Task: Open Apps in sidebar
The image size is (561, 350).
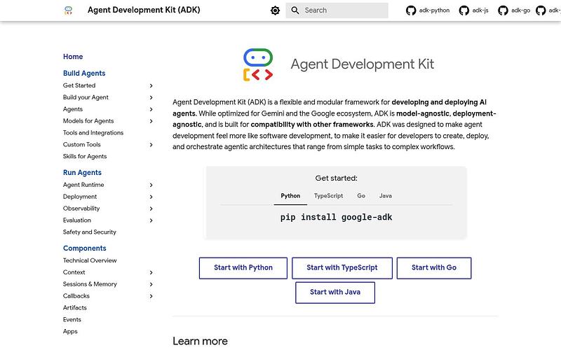Action: (70, 331)
